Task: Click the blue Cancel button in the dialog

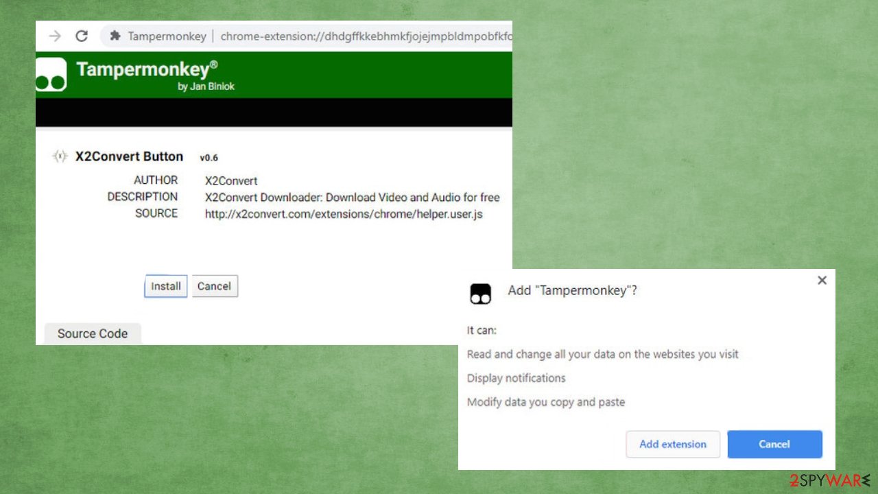Action: (x=774, y=444)
